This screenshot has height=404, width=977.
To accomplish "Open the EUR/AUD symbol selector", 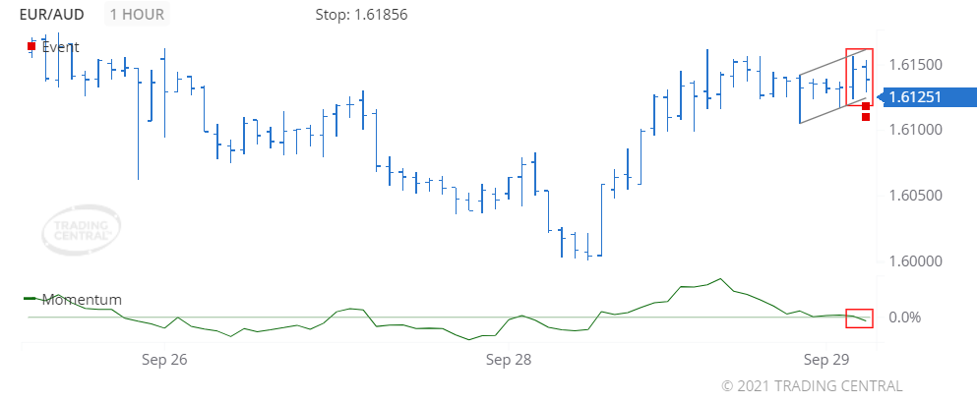I will [53, 15].
